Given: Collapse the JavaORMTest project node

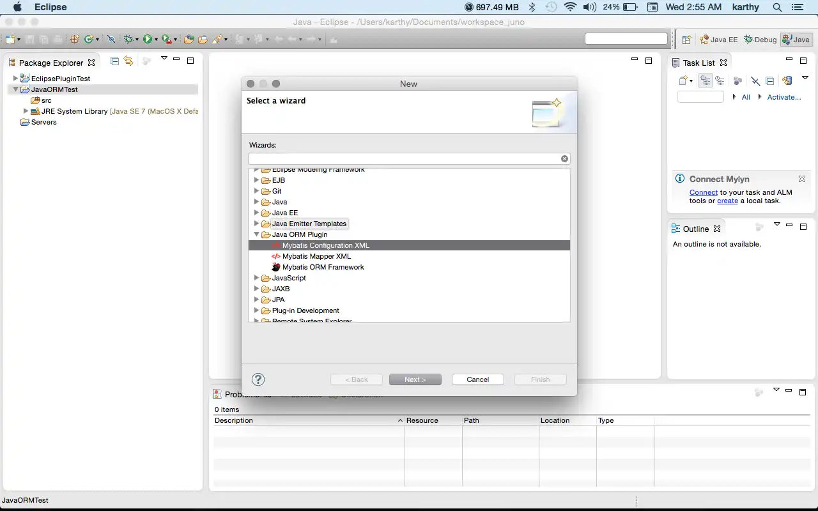Looking at the screenshot, I should coord(16,89).
